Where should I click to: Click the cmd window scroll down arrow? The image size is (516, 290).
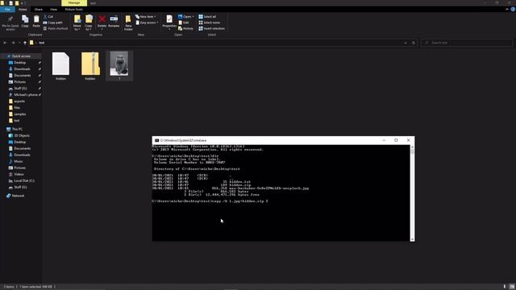click(x=412, y=239)
